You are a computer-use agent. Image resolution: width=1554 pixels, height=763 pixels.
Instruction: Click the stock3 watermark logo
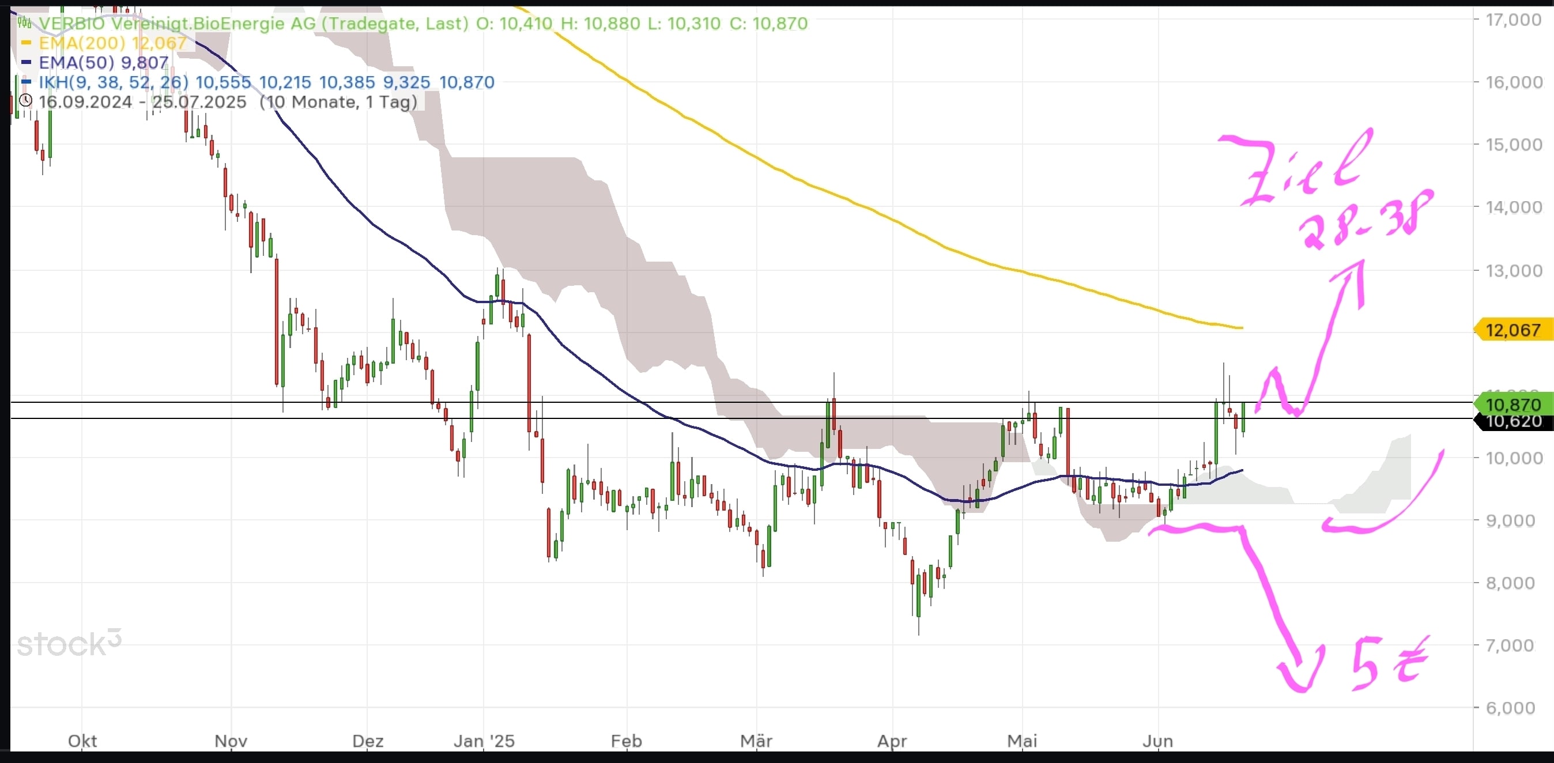(69, 644)
